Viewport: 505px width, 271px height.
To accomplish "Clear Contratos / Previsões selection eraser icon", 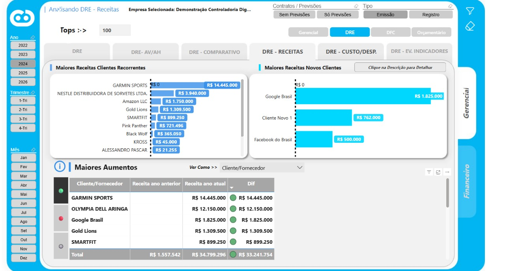I will tap(356, 6).
